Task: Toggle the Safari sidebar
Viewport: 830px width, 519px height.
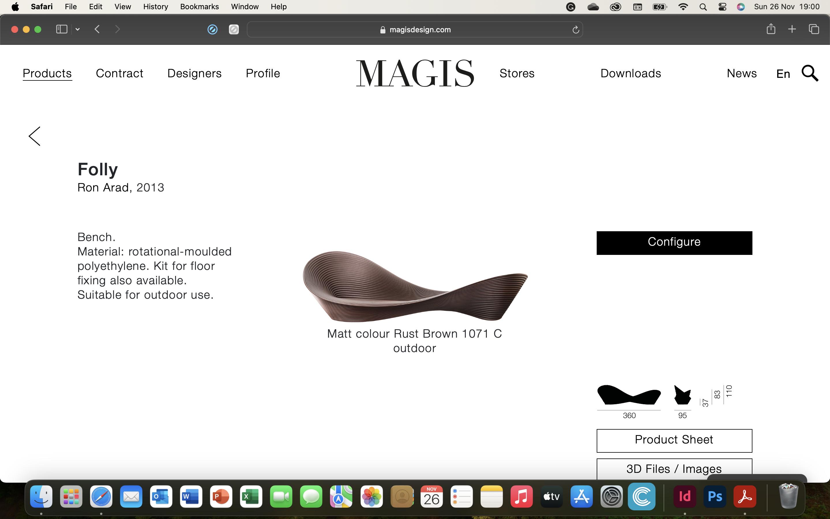Action: tap(61, 29)
